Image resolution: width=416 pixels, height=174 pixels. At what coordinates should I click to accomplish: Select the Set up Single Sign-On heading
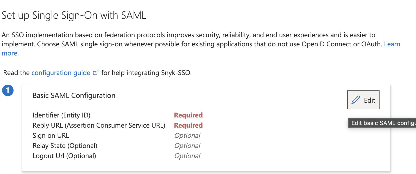tap(74, 15)
